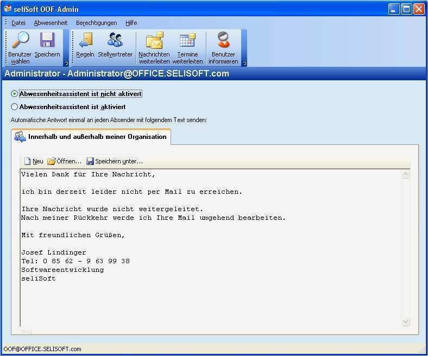
Task: Click the 'seliSoft' last line of the message
Action: (39, 278)
